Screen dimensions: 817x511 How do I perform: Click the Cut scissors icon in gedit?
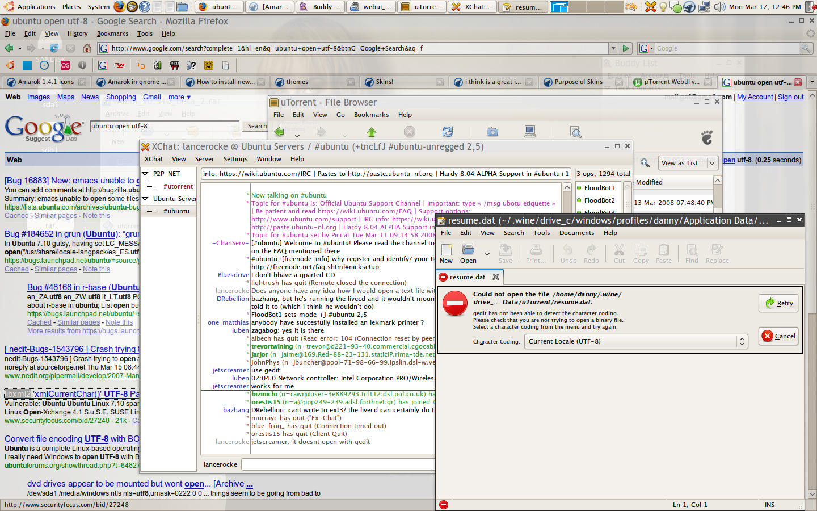[619, 250]
